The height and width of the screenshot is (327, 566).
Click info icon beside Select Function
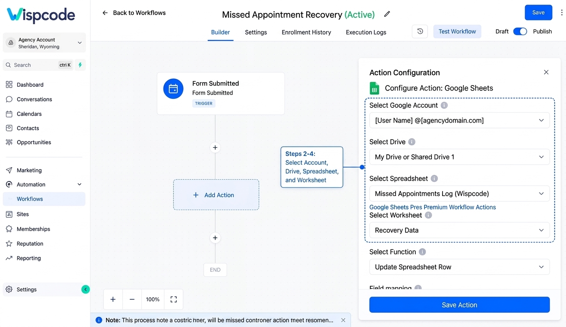point(422,252)
